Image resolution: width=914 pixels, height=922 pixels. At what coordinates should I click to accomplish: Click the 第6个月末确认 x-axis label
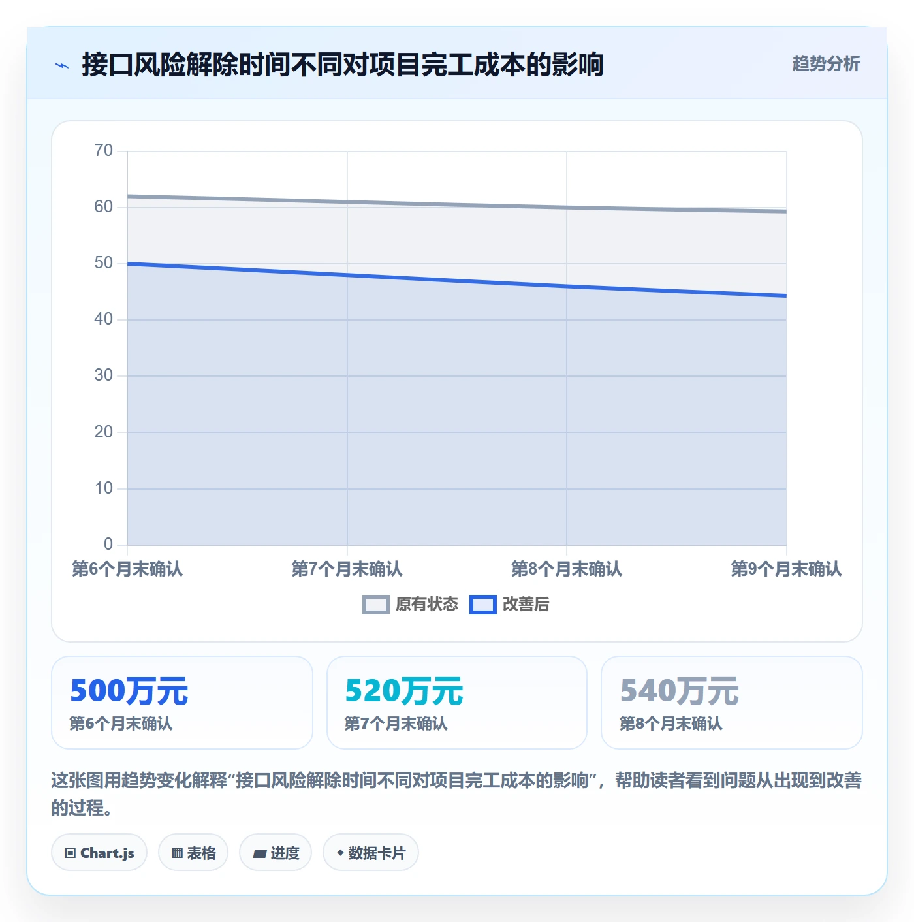pos(127,569)
